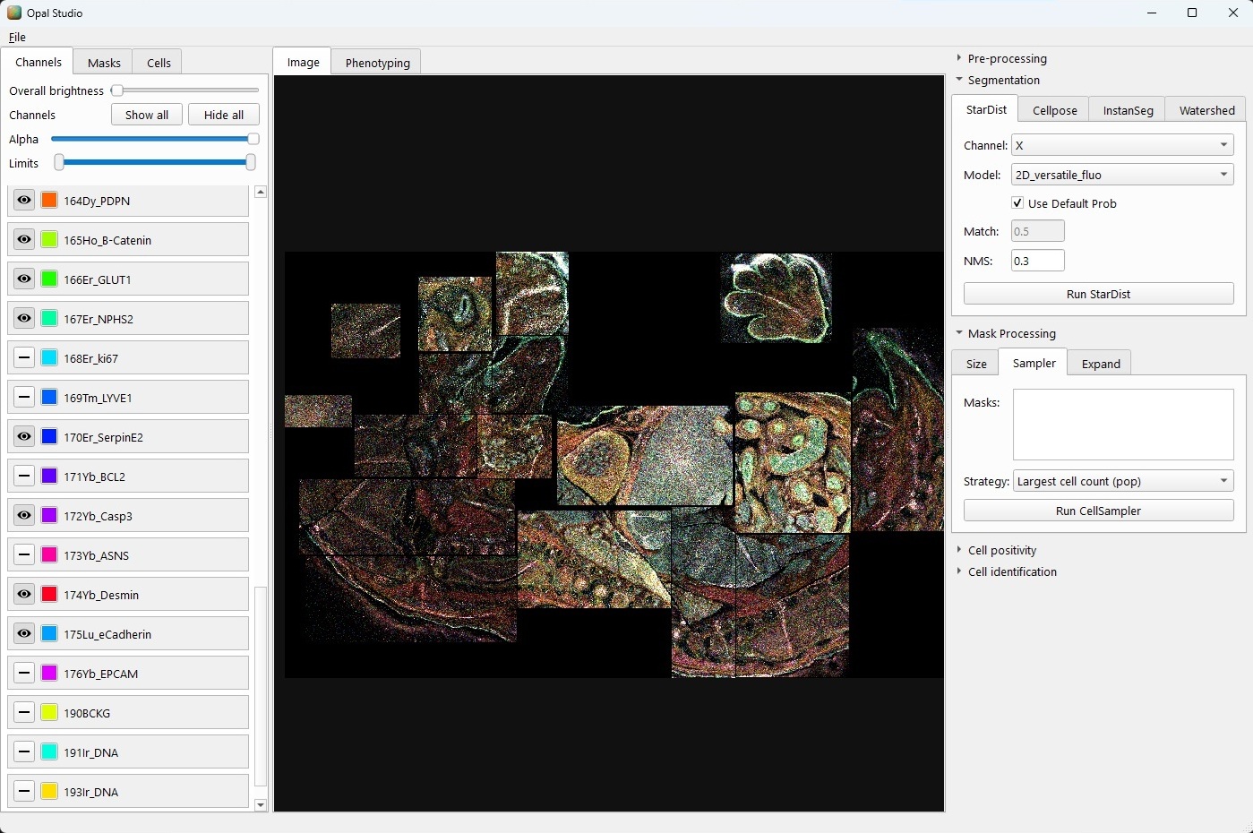Viewport: 1253px width, 833px height.
Task: Expand the Cell positivity section
Action: (996, 550)
